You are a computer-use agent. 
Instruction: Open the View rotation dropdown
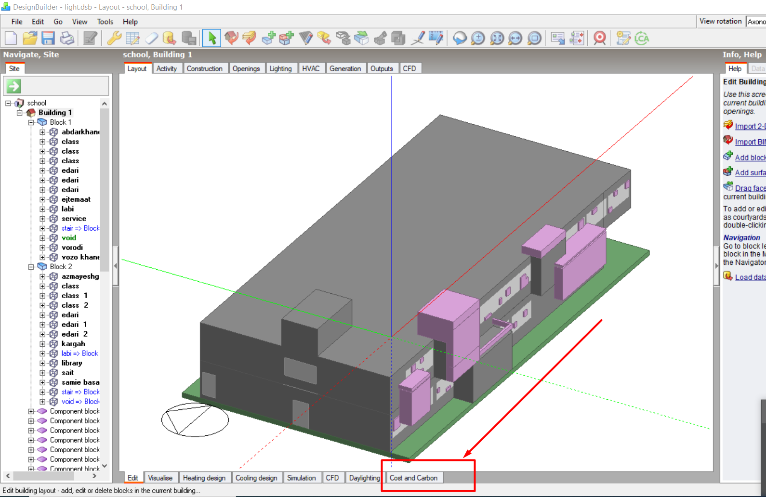pos(756,21)
